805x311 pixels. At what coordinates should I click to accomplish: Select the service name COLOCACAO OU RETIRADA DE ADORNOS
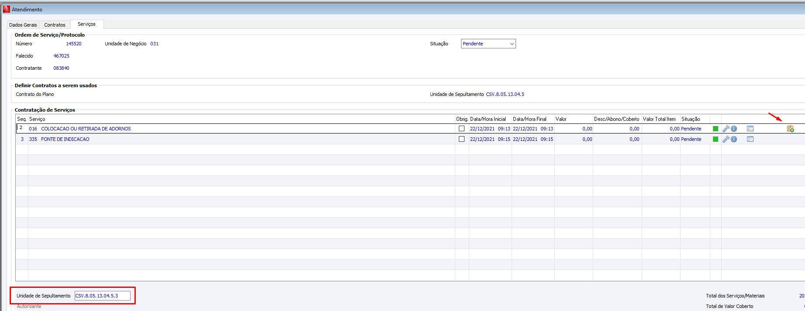point(86,129)
